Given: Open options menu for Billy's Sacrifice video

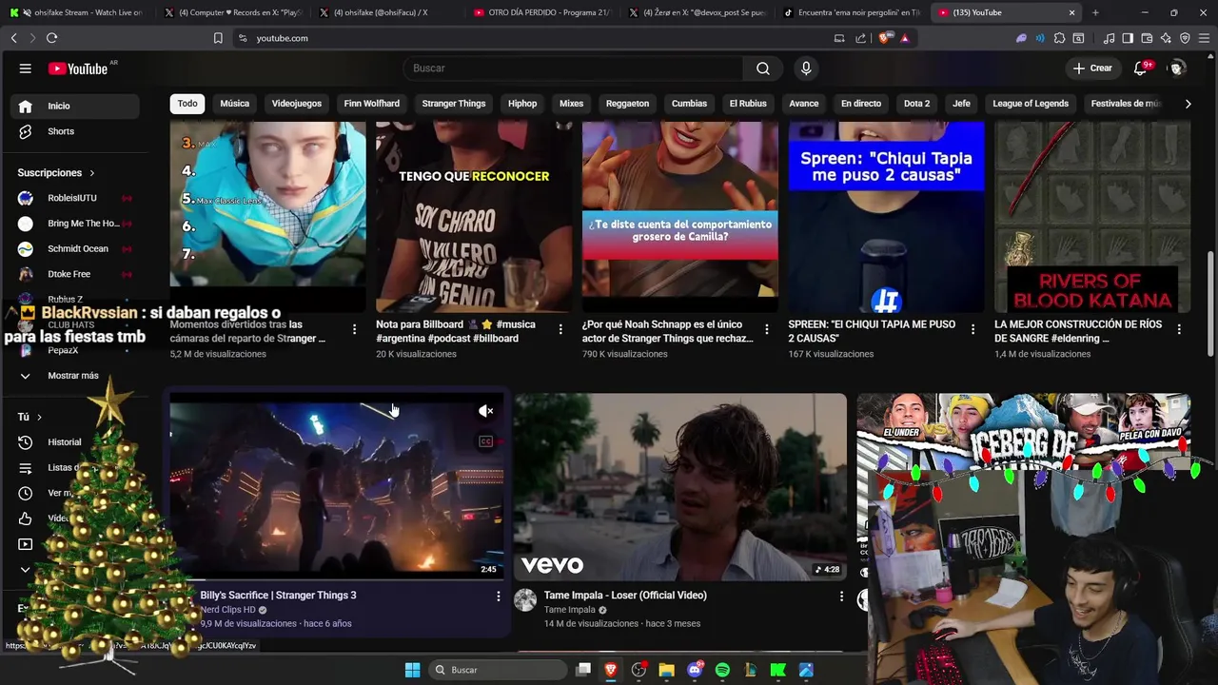Looking at the screenshot, I should pyautogui.click(x=498, y=596).
